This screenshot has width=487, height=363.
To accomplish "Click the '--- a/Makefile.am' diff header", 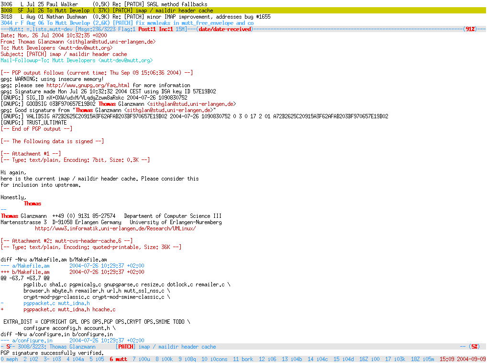I will (72, 266).
